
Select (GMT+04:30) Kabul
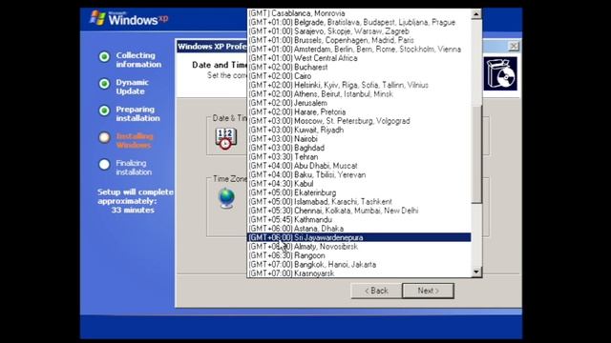tap(359, 184)
